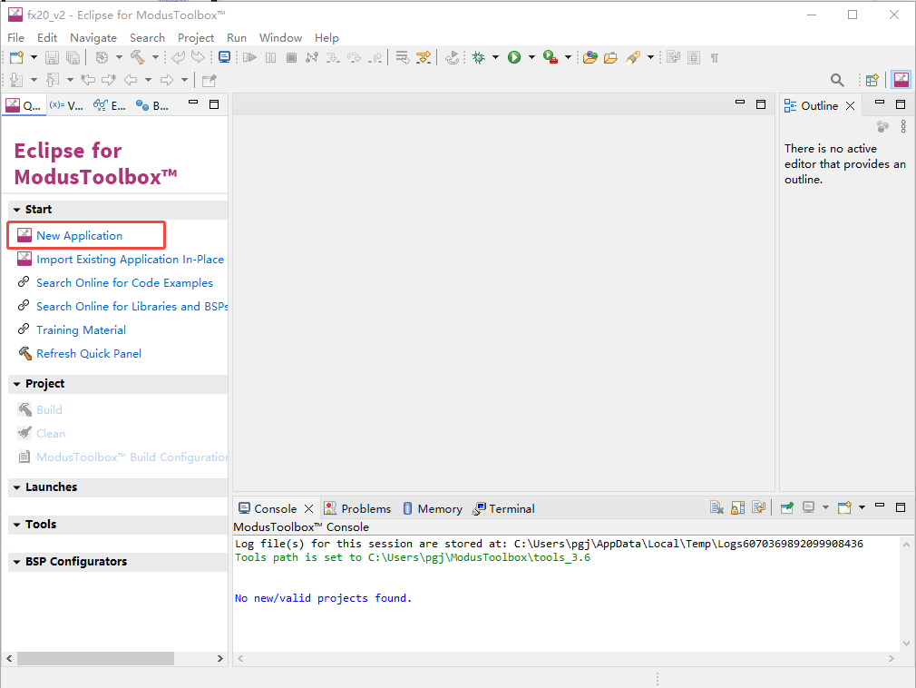Viewport: 916px width, 688px height.
Task: Click the Run with external tools icon
Action: (x=551, y=57)
